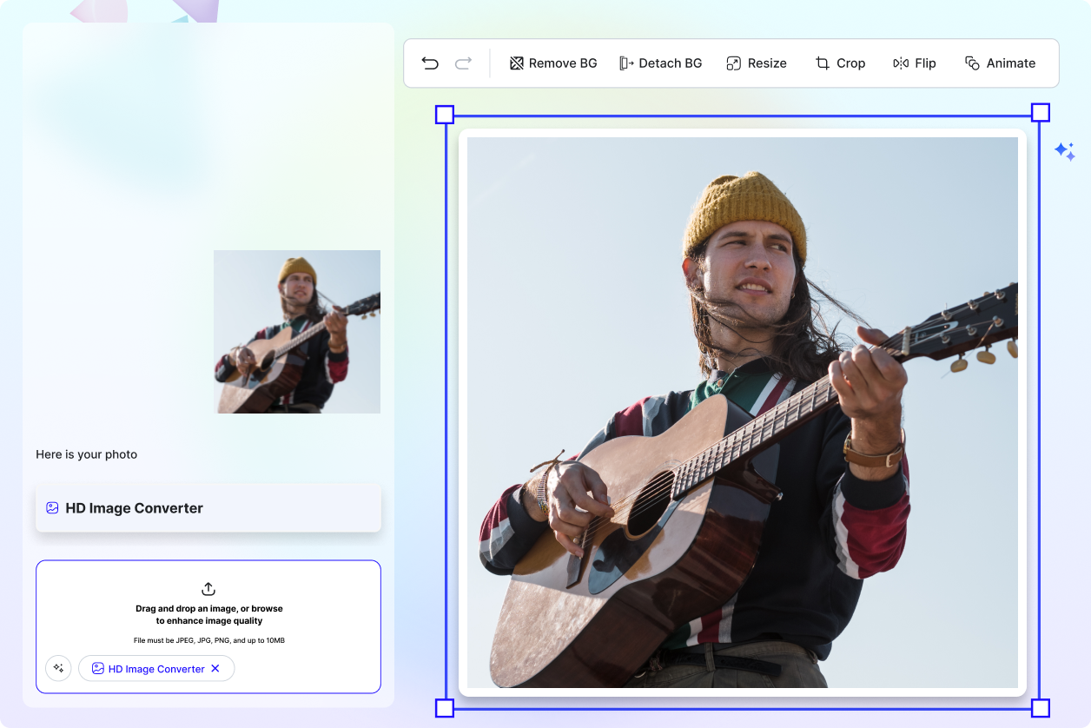The height and width of the screenshot is (728, 1091).
Task: Undo the last edit
Action: 430,63
